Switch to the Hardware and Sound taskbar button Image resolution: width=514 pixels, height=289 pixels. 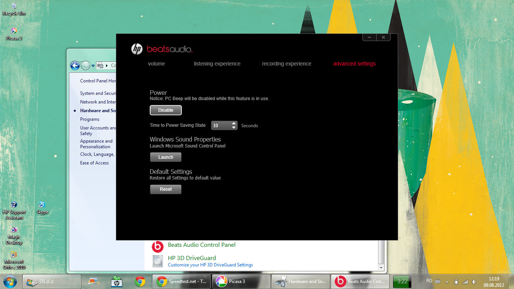301,281
